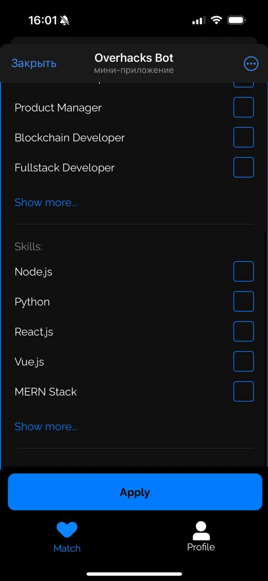The width and height of the screenshot is (268, 581).
Task: Tap the battery status icon
Action: click(x=236, y=20)
